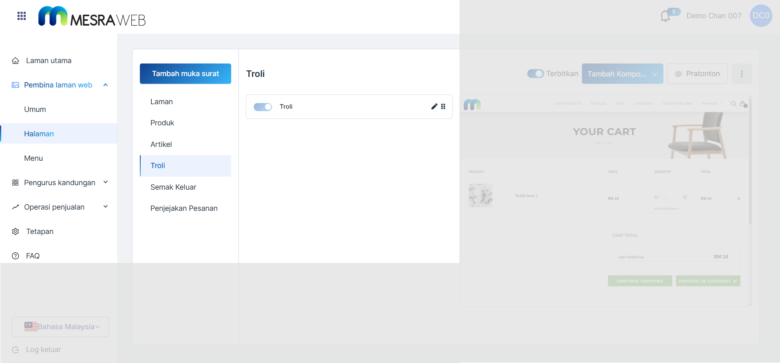Image resolution: width=780 pixels, height=363 pixels.
Task: Click the MesraWeb logo
Action: [92, 17]
